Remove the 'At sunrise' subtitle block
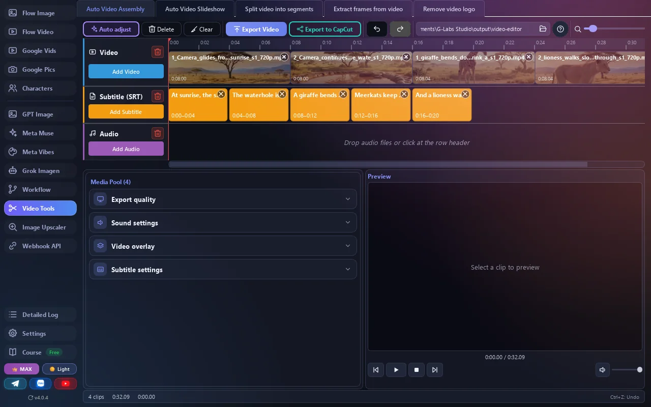This screenshot has width=651, height=407. click(x=221, y=94)
